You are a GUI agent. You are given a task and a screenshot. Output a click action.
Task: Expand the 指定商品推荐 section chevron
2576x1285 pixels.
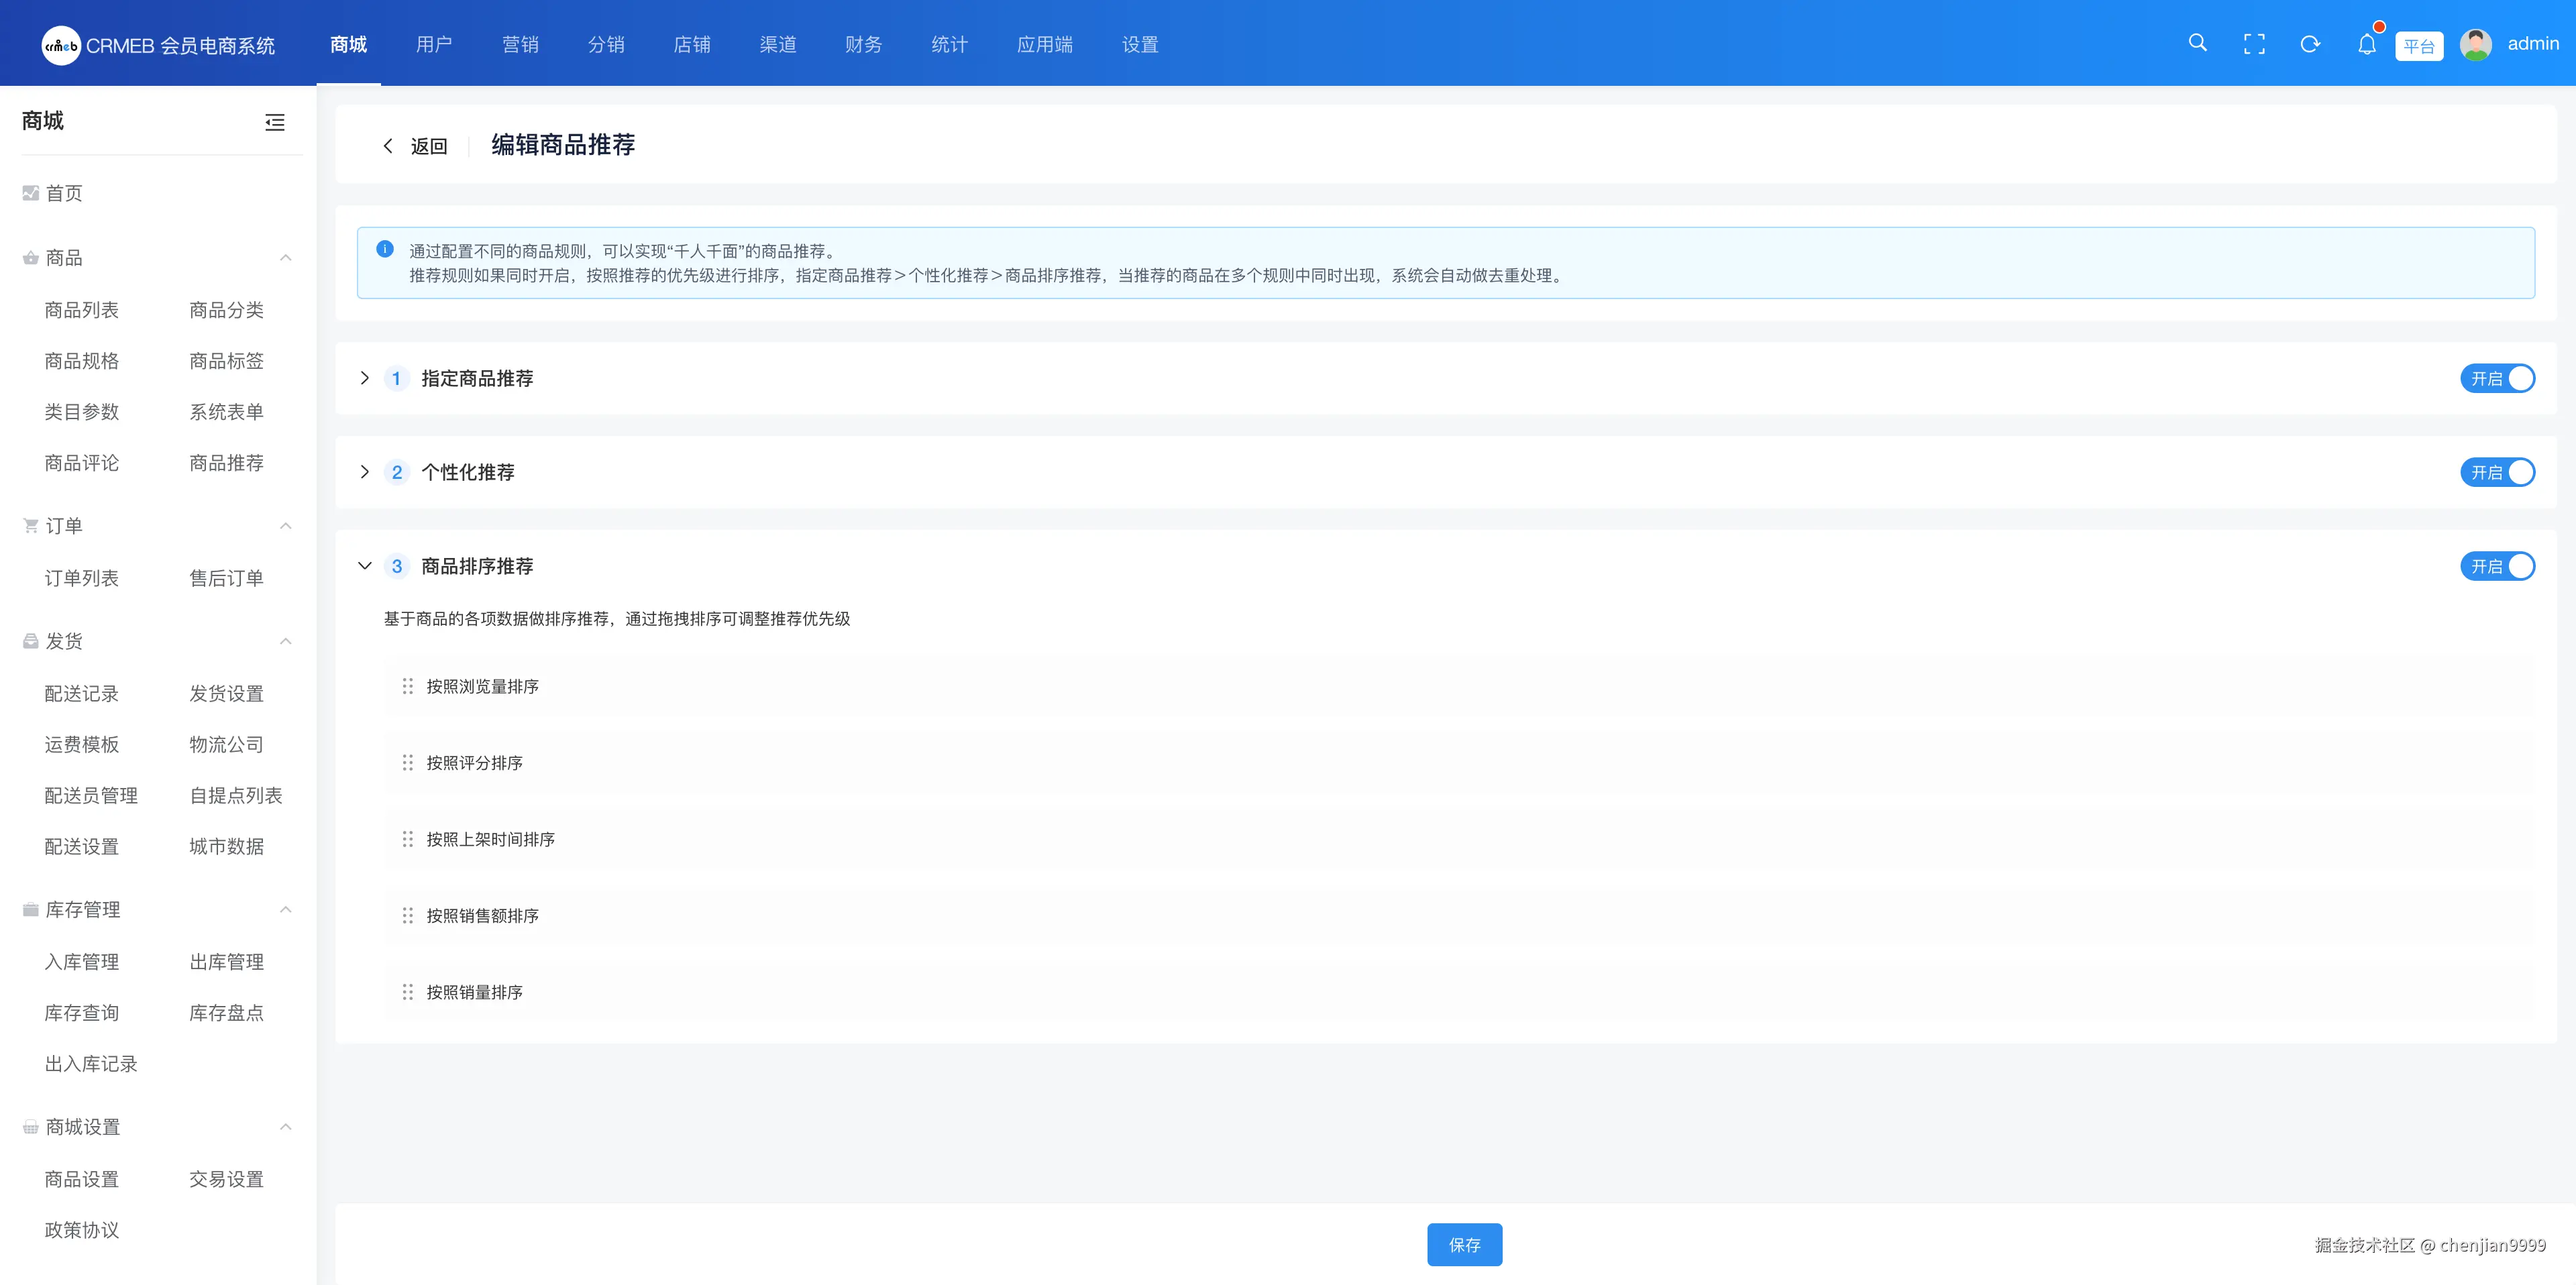tap(365, 378)
